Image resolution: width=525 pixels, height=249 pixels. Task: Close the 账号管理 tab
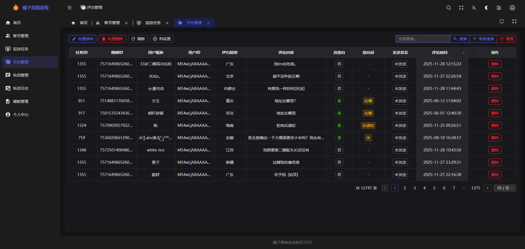(126, 23)
